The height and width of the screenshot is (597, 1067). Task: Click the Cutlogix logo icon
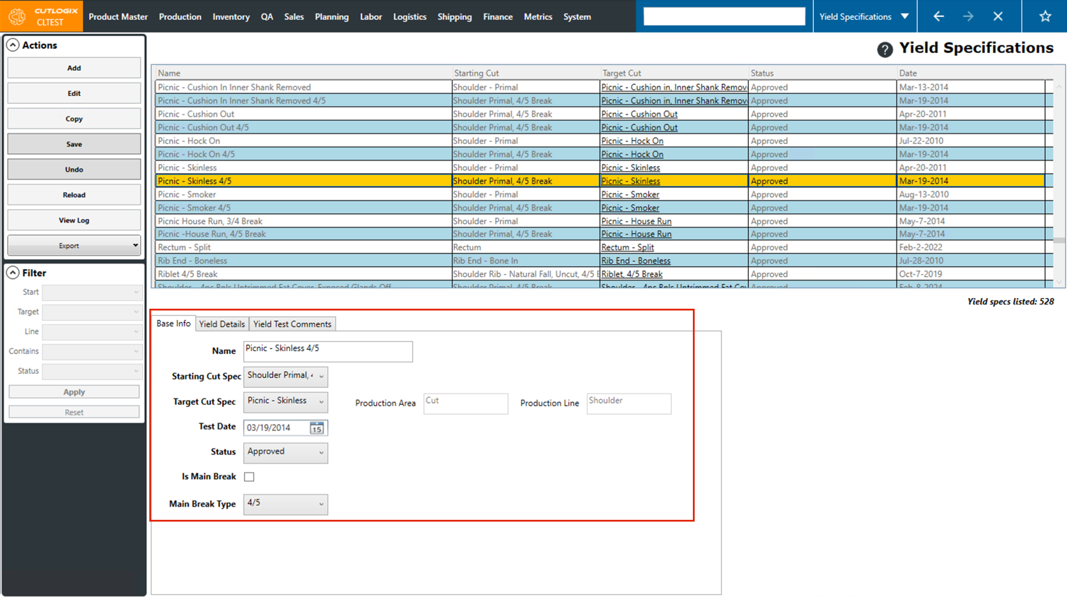17,16
